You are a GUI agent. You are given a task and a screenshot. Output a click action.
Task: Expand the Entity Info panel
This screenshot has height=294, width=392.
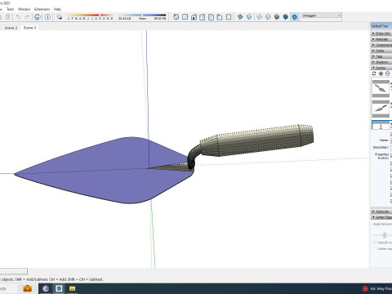click(x=381, y=33)
